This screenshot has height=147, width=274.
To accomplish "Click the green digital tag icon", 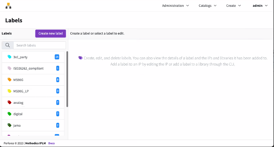I will pyautogui.click(x=9, y=114).
